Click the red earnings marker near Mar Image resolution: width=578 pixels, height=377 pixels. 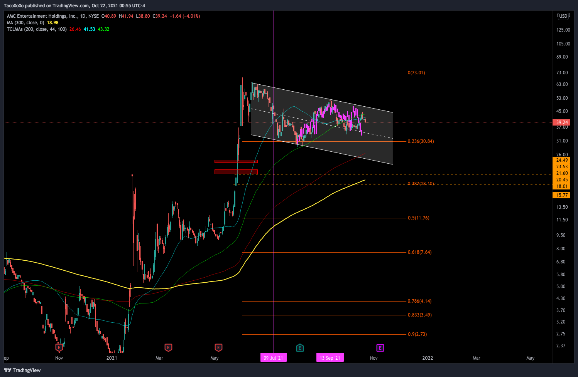[168, 348]
